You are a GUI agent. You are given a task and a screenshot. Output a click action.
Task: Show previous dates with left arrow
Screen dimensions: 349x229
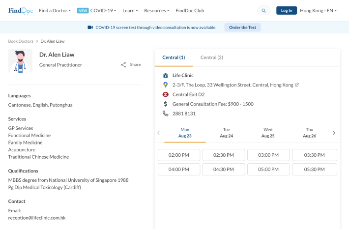click(x=159, y=133)
